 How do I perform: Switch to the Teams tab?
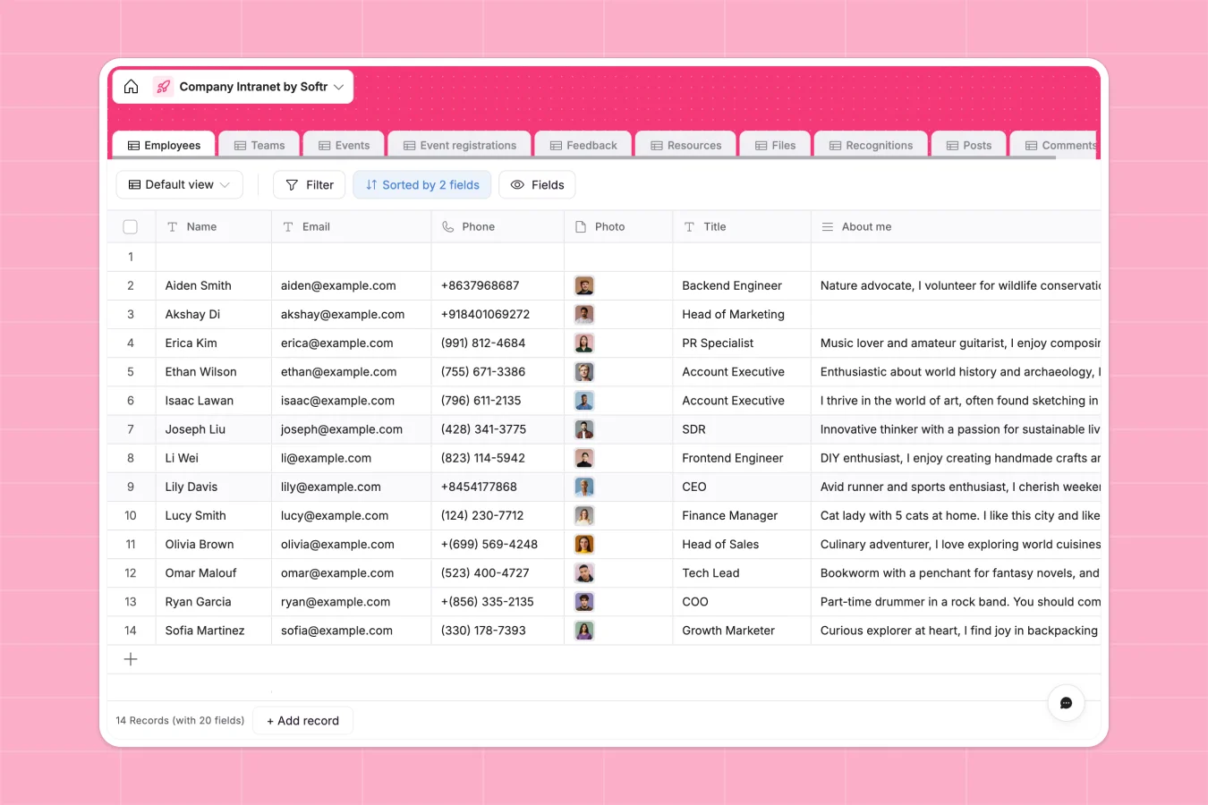point(259,144)
